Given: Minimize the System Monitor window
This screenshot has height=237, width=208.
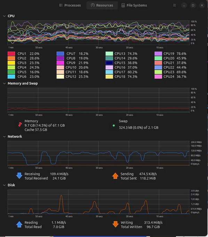Looking at the screenshot, I should (x=184, y=5).
